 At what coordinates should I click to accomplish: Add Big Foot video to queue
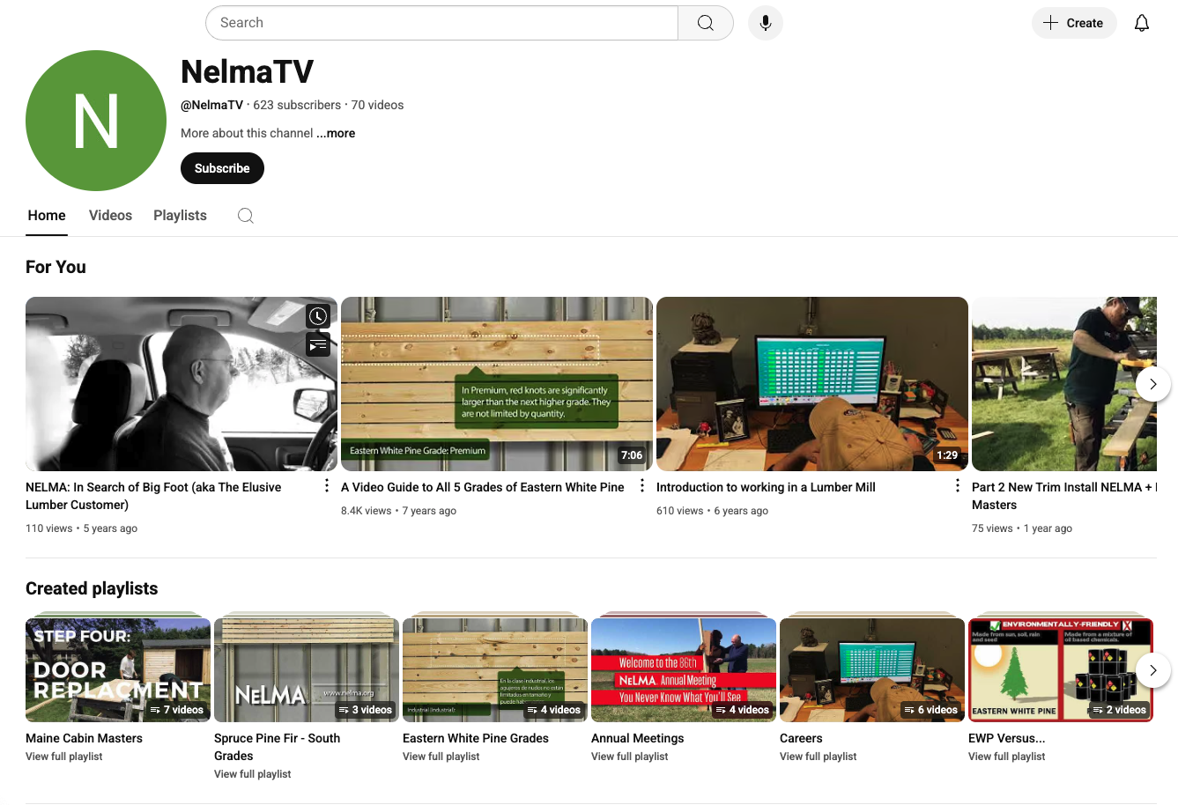[318, 345]
